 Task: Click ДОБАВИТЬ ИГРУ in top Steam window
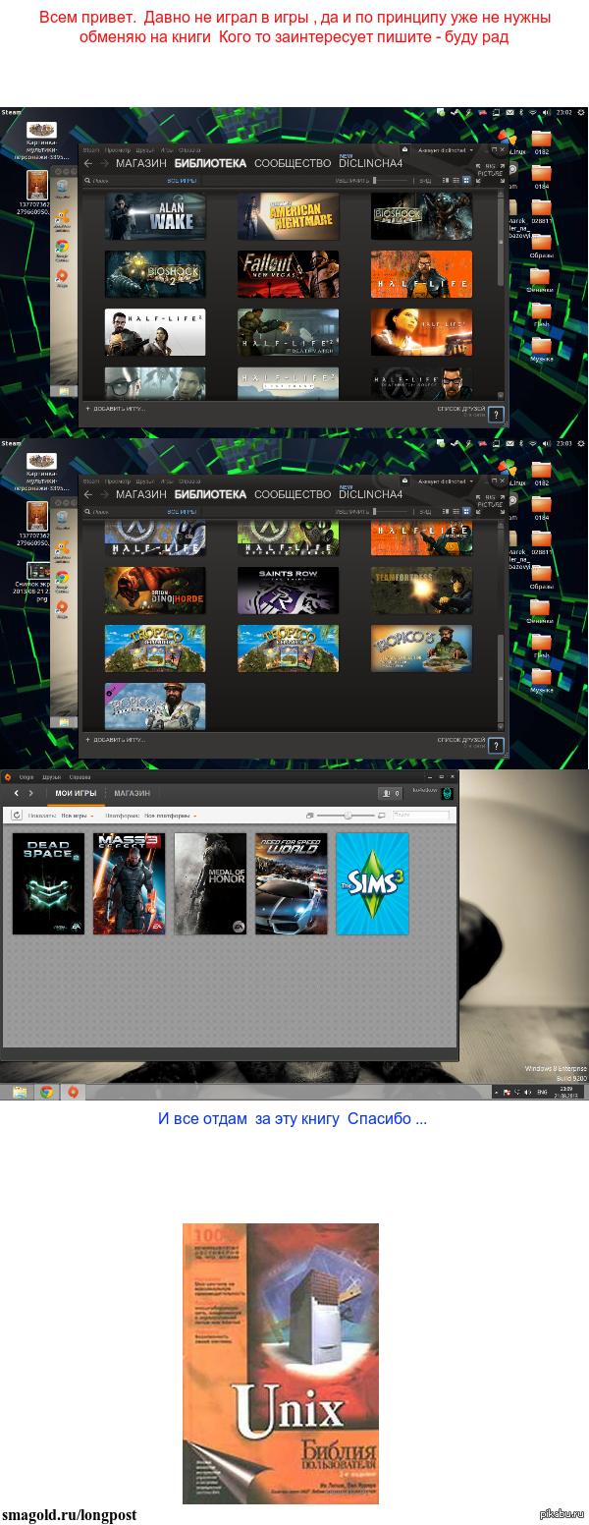[116, 408]
